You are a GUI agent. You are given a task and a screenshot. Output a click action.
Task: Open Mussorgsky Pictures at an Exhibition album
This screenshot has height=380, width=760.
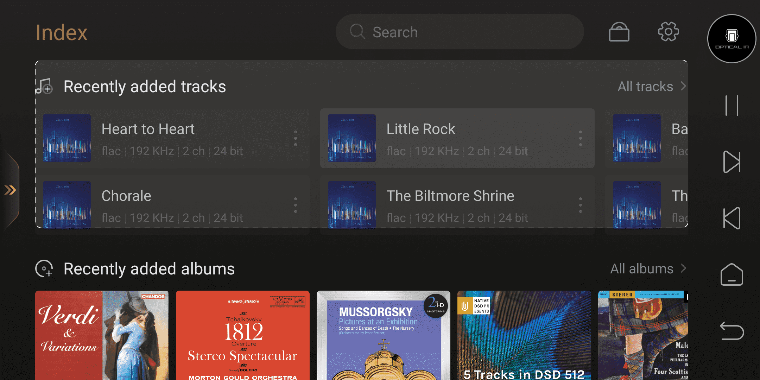click(384, 335)
